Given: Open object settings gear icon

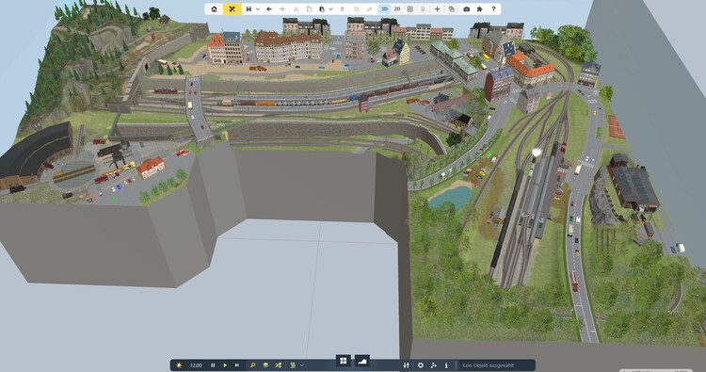Looking at the screenshot, I should click(x=421, y=365).
